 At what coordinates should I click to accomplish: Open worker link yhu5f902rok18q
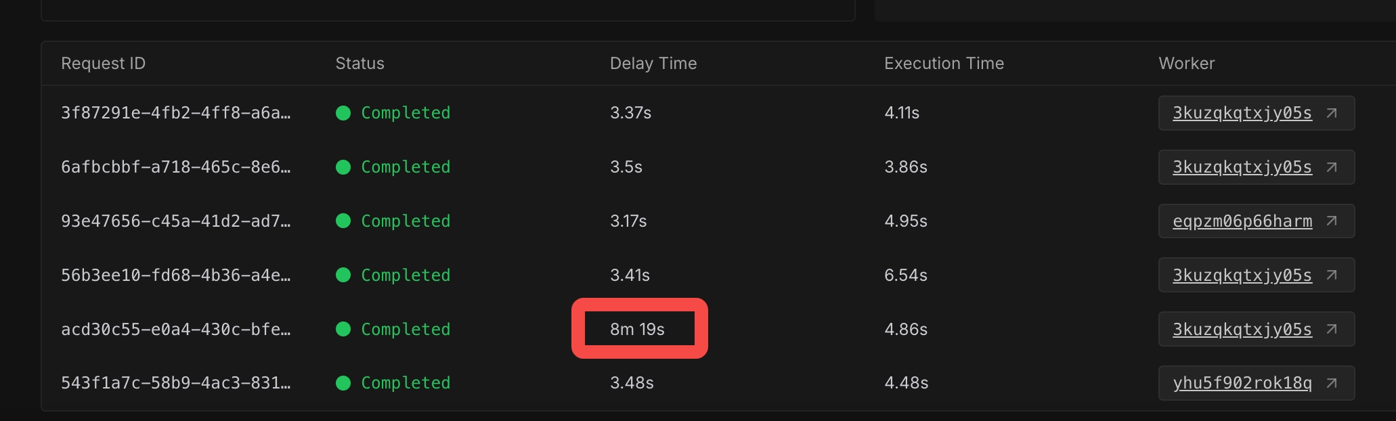tap(1242, 383)
